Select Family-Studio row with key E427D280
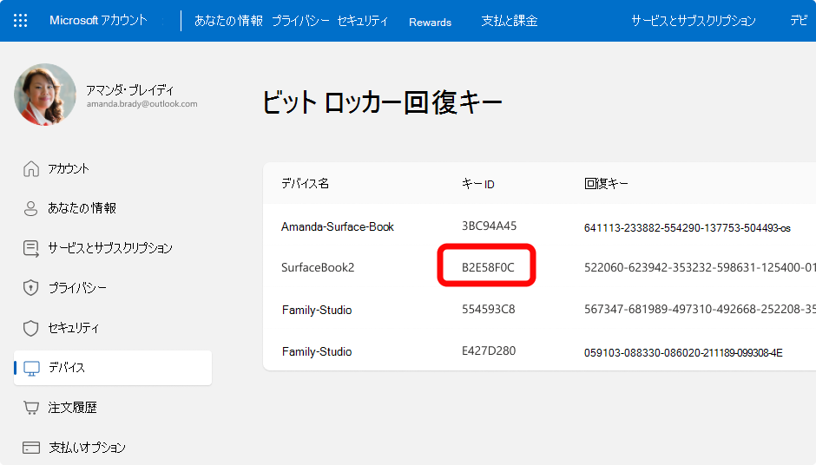This screenshot has width=816, height=465. [x=317, y=351]
